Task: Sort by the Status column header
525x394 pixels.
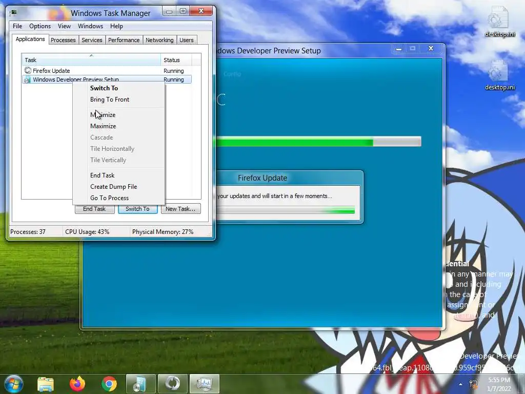Action: click(176, 60)
